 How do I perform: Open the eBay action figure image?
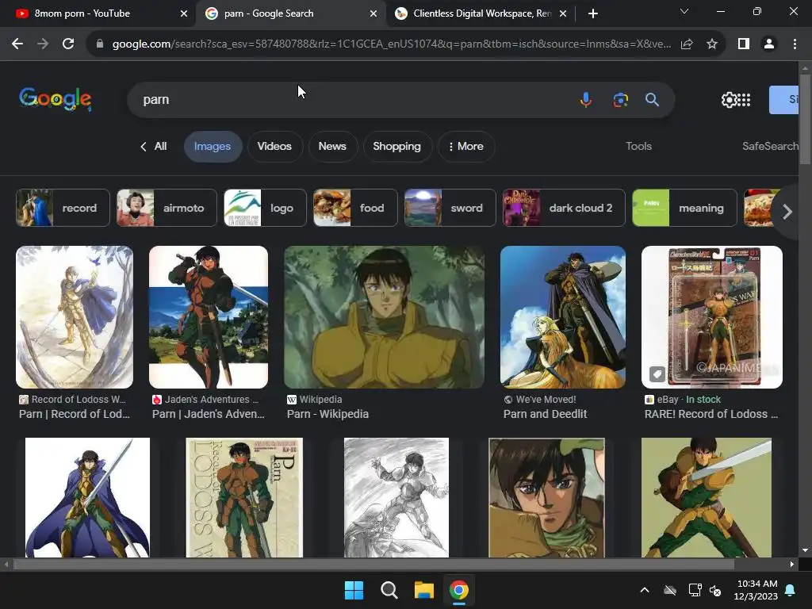point(712,317)
